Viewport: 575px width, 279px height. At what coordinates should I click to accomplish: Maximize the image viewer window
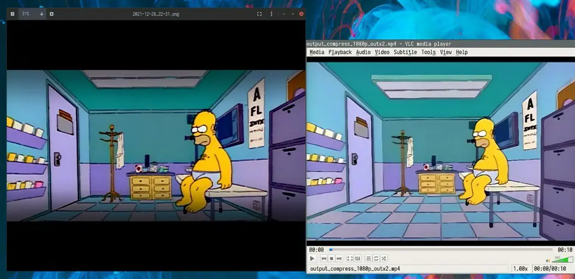[x=293, y=14]
